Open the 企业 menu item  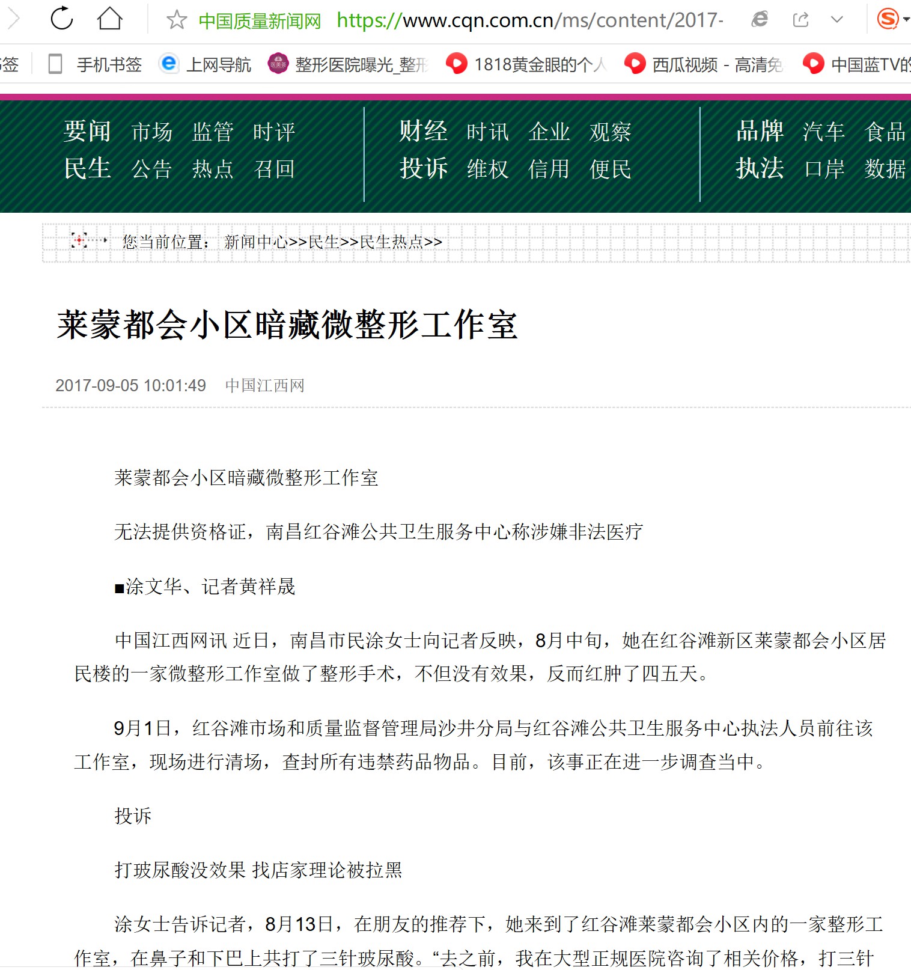[x=549, y=132]
